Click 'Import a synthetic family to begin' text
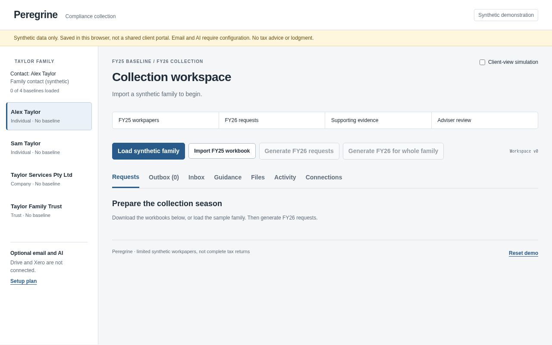The height and width of the screenshot is (345, 552). tap(157, 94)
